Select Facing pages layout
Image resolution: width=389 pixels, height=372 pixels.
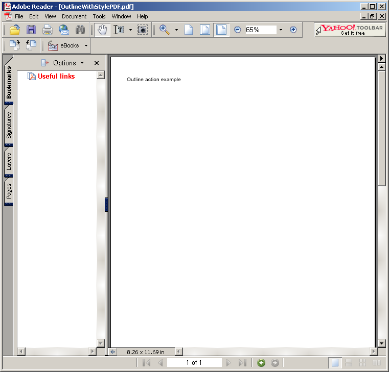point(377,363)
